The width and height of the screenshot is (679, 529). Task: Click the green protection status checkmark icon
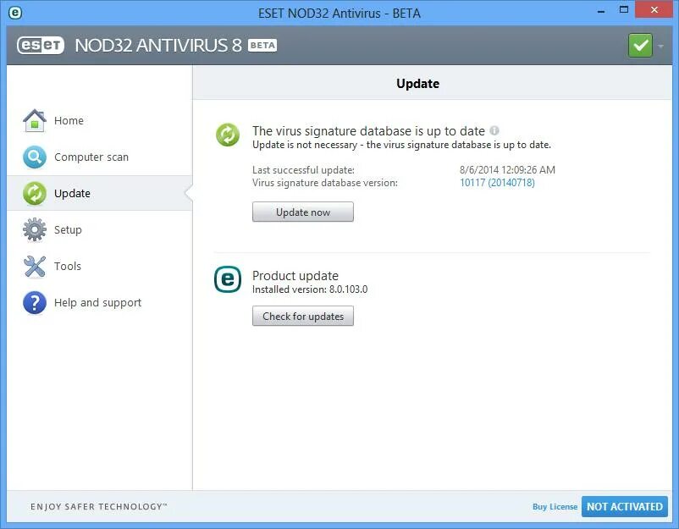(x=640, y=45)
